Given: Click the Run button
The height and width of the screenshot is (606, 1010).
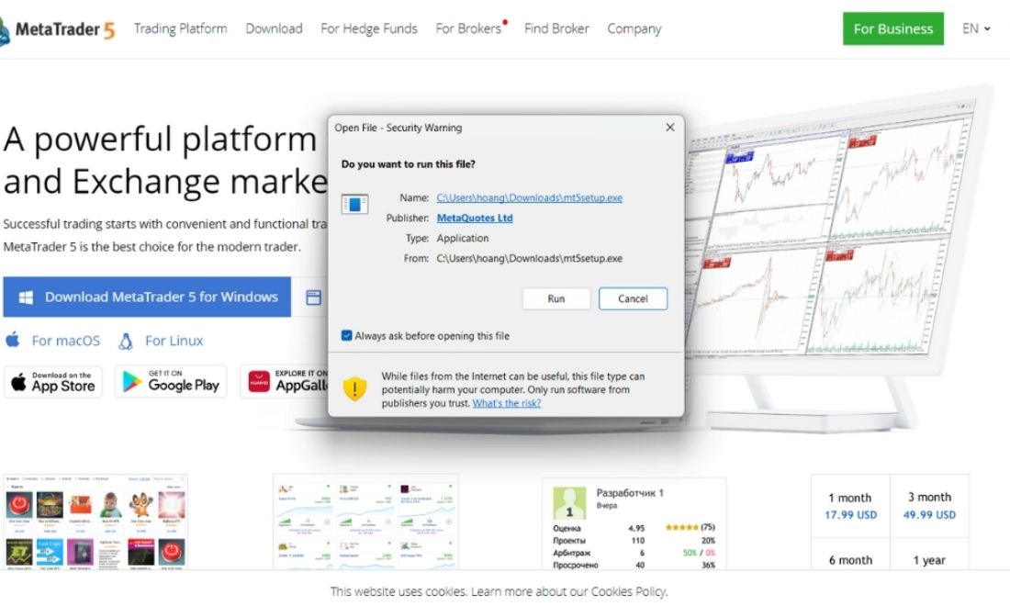Looking at the screenshot, I should [555, 298].
